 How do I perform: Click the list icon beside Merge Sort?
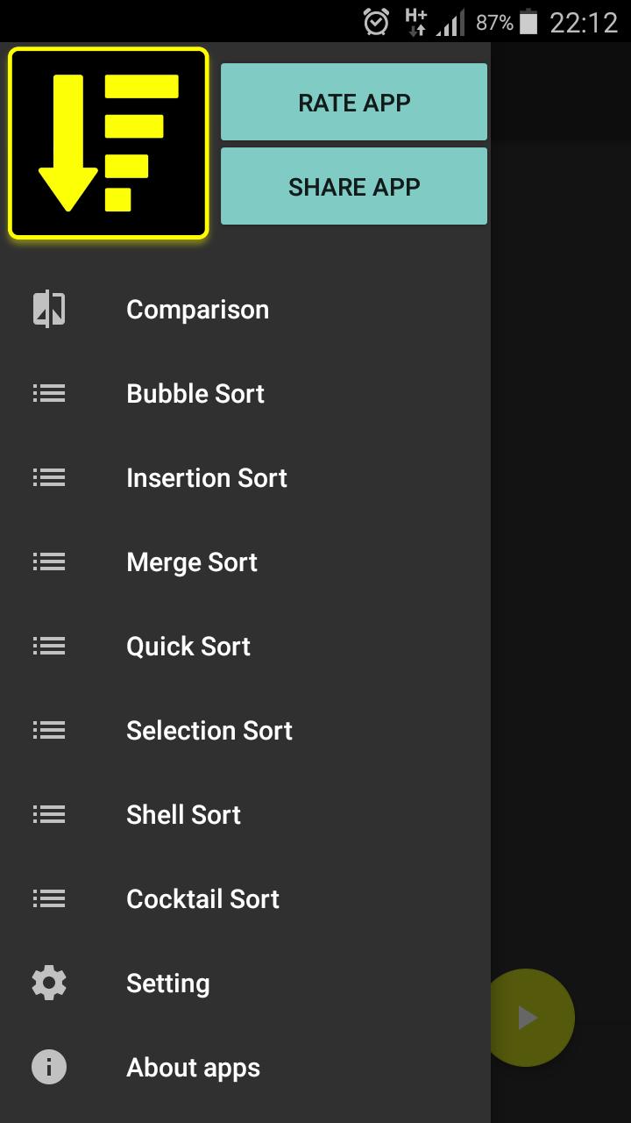point(49,561)
